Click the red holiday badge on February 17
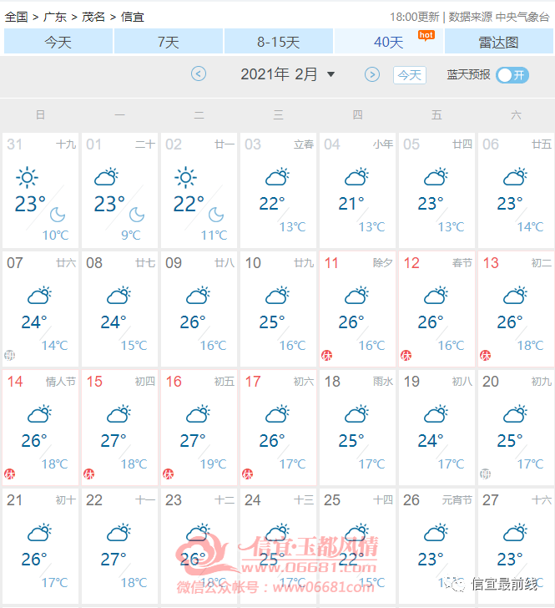This screenshot has width=555, height=608. click(248, 474)
